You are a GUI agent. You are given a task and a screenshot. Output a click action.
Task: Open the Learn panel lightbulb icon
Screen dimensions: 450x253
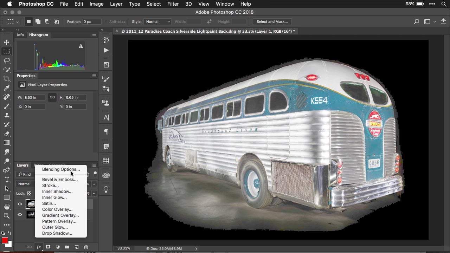[x=106, y=189]
